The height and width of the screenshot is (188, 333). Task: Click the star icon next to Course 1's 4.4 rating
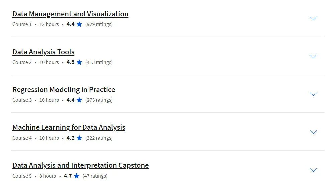(79, 24)
